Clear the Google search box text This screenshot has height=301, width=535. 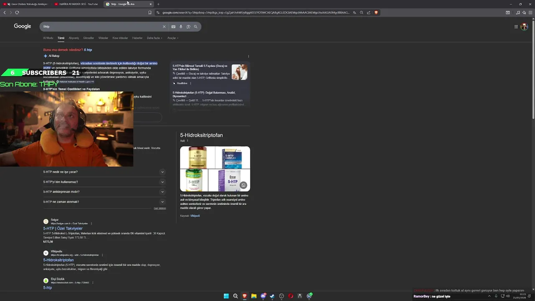164,27
